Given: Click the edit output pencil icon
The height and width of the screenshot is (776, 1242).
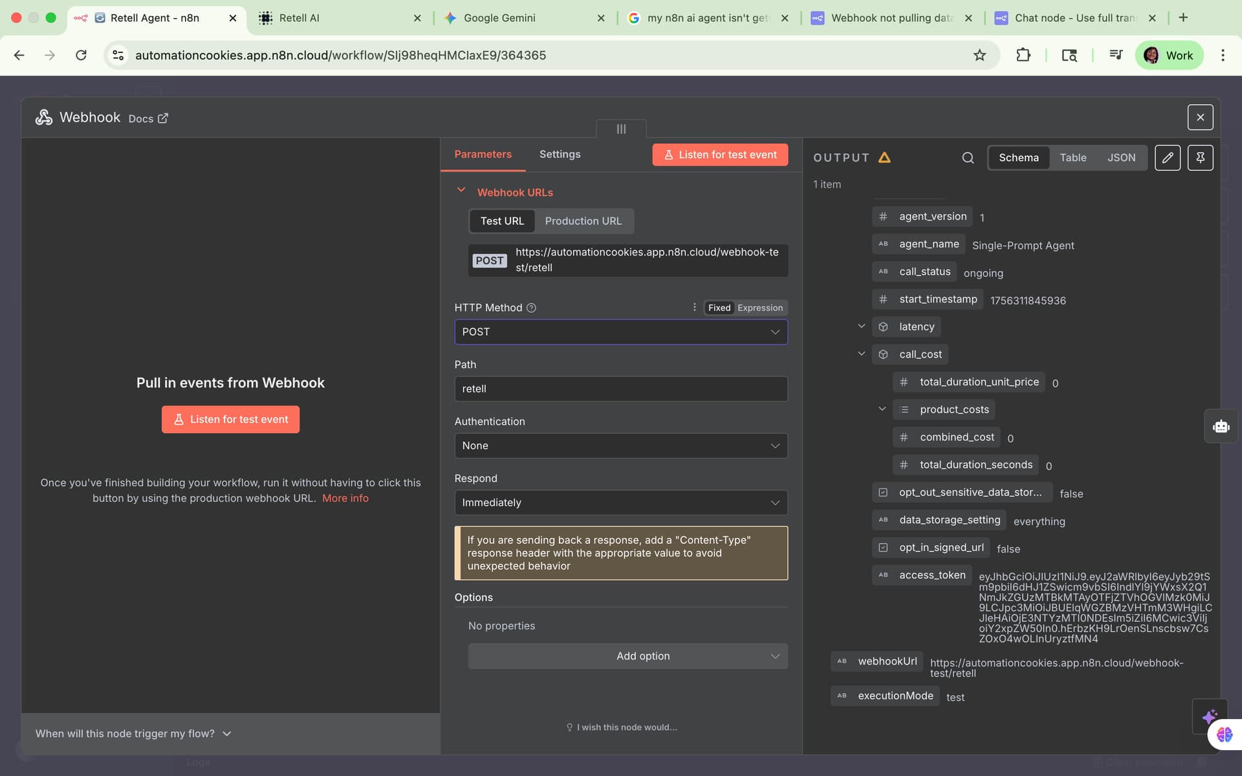Looking at the screenshot, I should (1168, 158).
